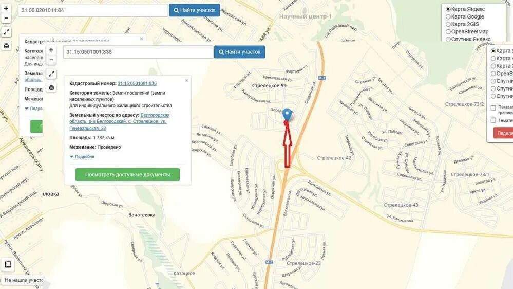Enable the Тематич checkbox on right panel

coord(493,120)
